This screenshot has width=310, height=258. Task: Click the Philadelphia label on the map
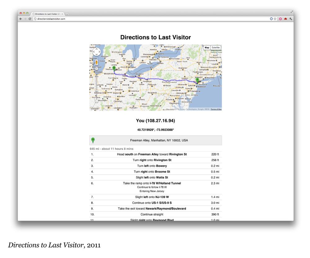(x=195, y=91)
